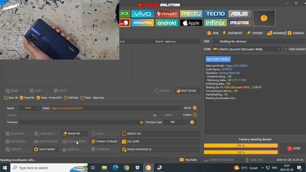
Task: Click the question-mark help tile
Action: [264, 18]
